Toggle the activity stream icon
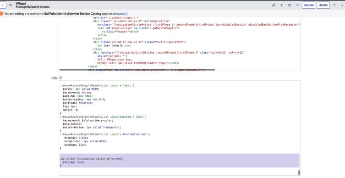345x178 pixels. (x=281, y=5)
